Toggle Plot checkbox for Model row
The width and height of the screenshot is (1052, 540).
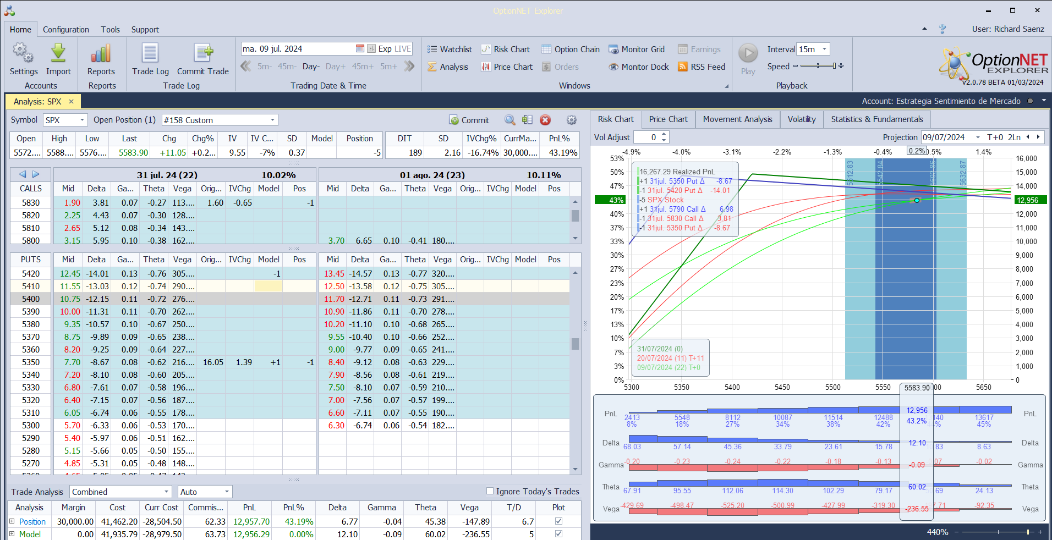tap(558, 534)
